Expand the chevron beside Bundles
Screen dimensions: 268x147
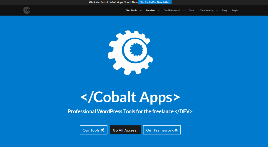(159, 11)
